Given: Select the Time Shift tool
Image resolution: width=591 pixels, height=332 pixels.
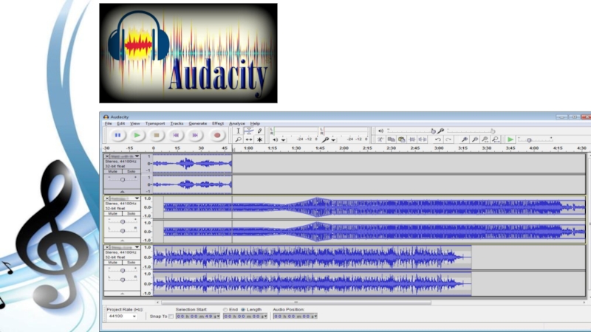Looking at the screenshot, I should [x=249, y=139].
